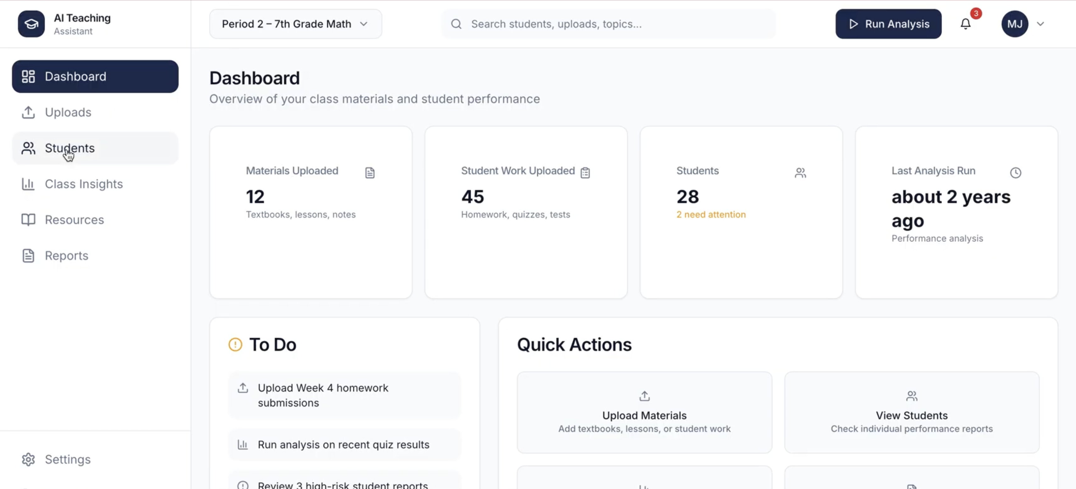
Task: Expand the Period 2 – 7th Grade Math dropdown
Action: [x=295, y=24]
